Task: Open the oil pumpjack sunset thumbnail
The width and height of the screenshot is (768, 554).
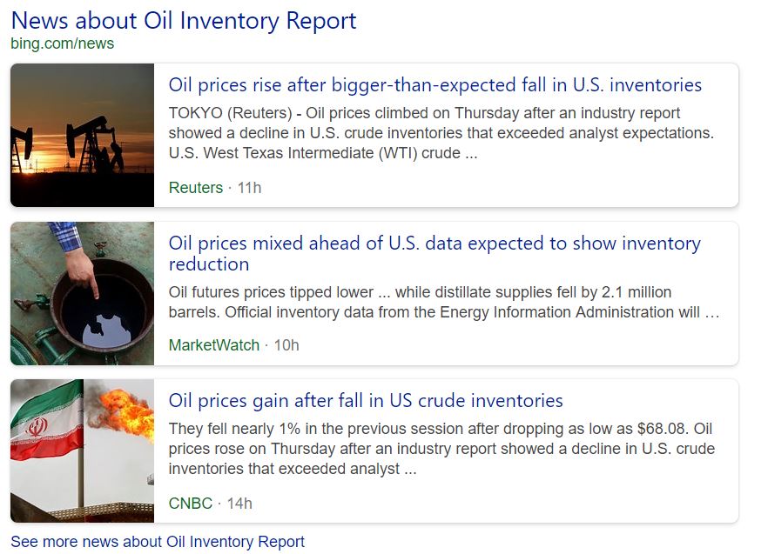Action: tap(83, 135)
